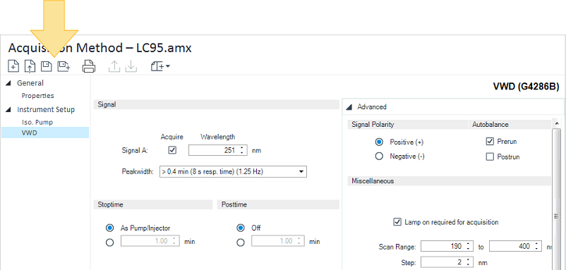The height and width of the screenshot is (270, 566).
Task: Create a new method with the New icon
Action: pos(13,66)
